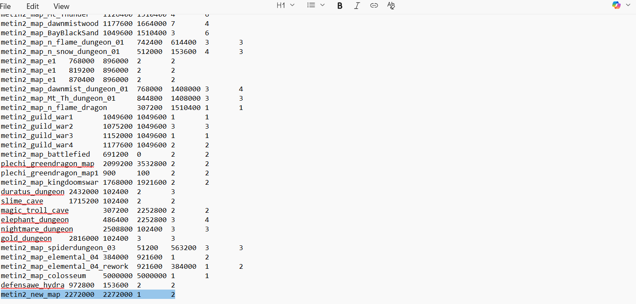Click the slime_cave text
This screenshot has width=636, height=304.
[x=22, y=201]
